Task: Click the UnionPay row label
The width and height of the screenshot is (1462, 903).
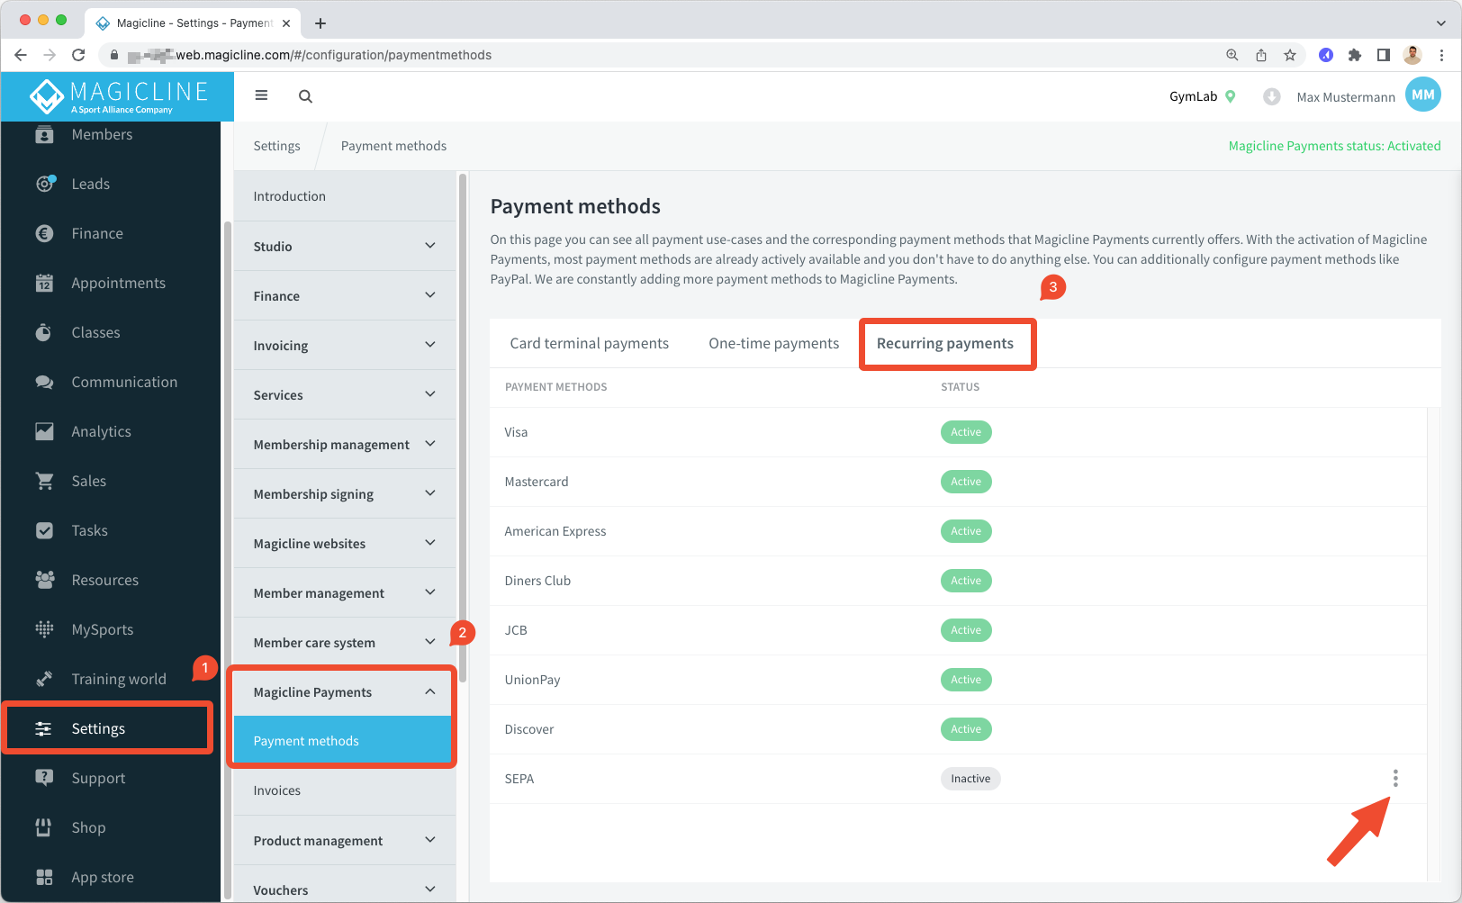Action: [532, 680]
